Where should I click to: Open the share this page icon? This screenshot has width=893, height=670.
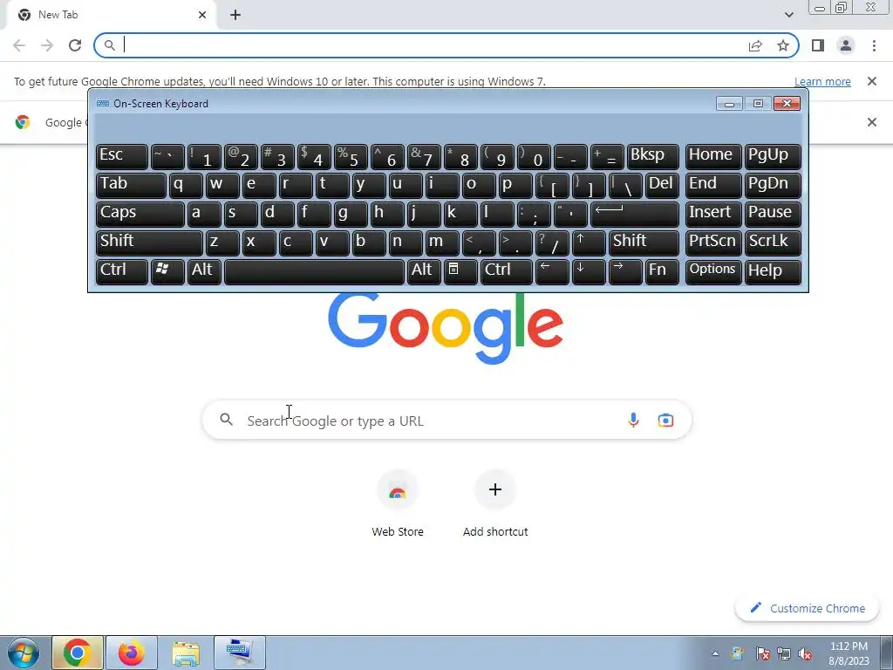click(x=755, y=45)
